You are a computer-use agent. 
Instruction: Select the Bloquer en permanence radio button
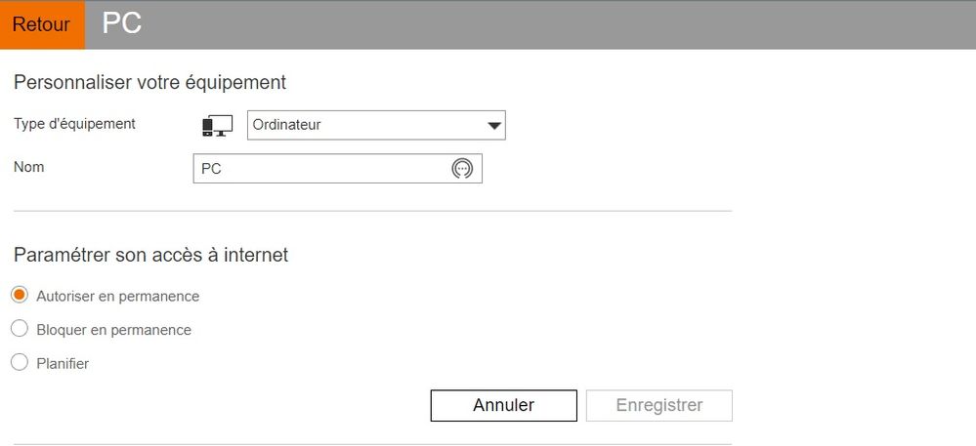pos(20,329)
